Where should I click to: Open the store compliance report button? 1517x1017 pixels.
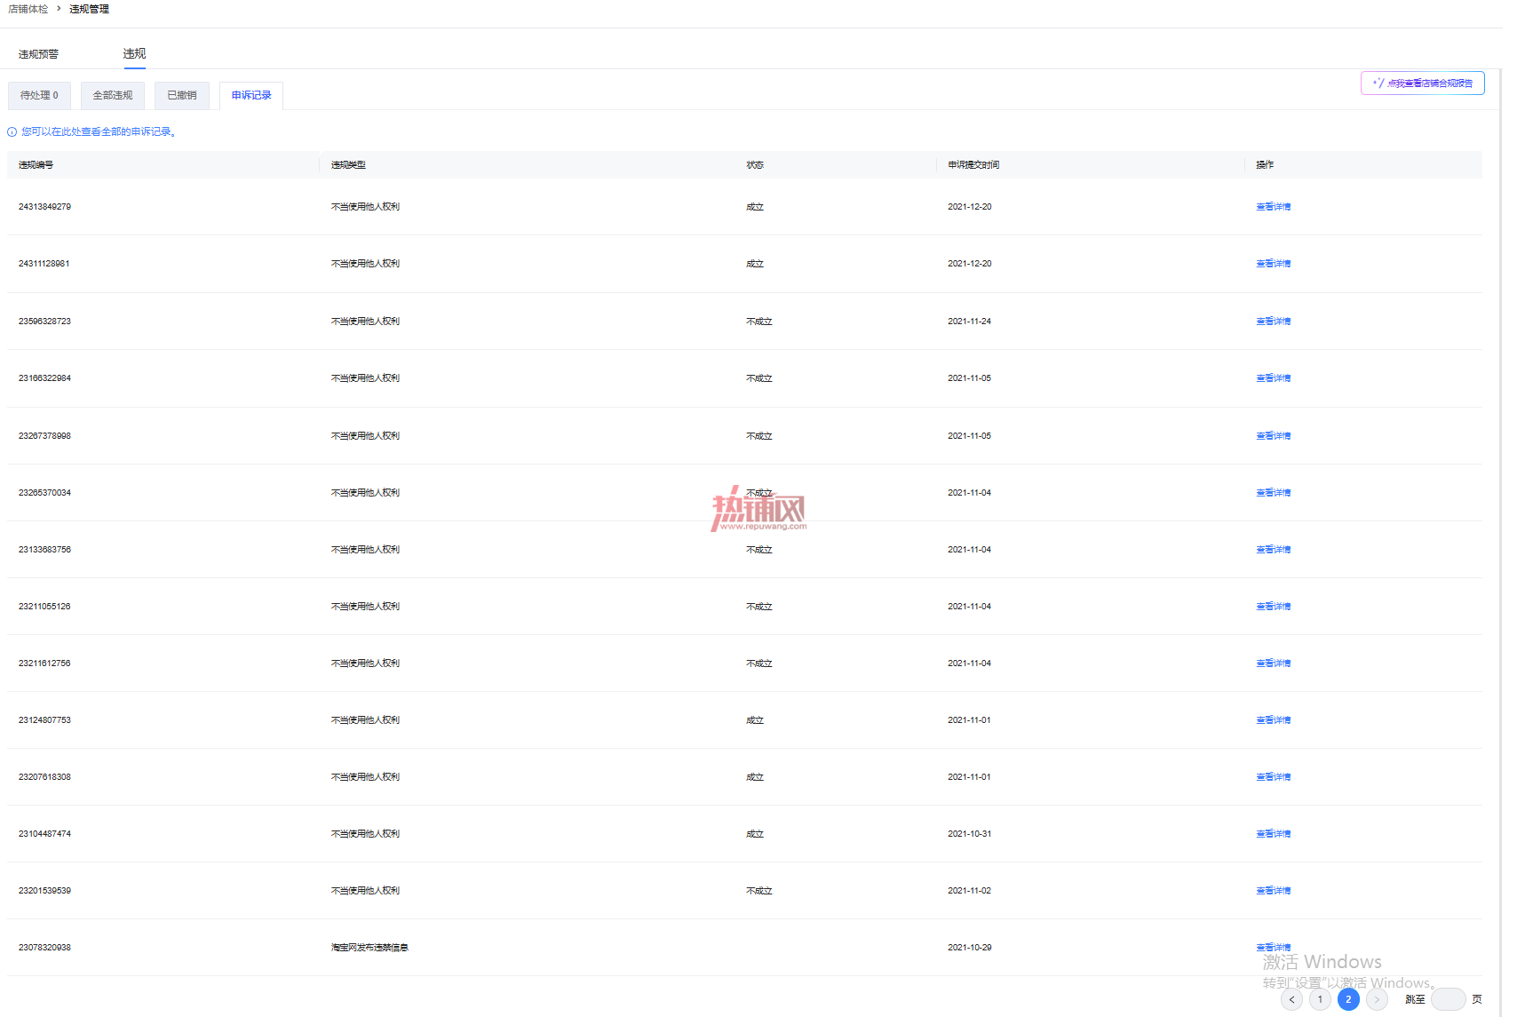tap(1422, 83)
